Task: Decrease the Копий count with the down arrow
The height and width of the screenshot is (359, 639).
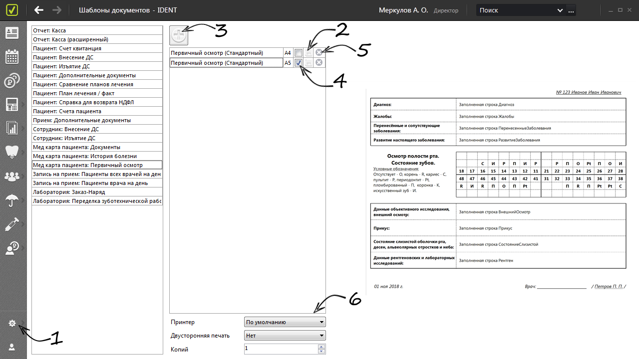Action: pyautogui.click(x=321, y=352)
